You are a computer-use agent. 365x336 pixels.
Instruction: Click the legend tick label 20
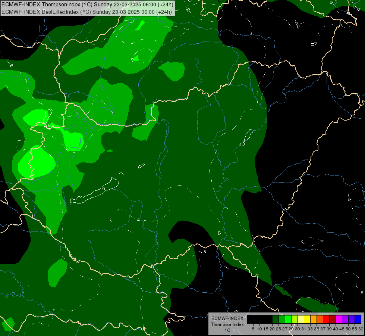coord(272,329)
